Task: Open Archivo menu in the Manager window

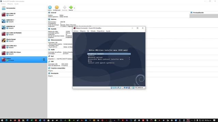Action: 3,4
